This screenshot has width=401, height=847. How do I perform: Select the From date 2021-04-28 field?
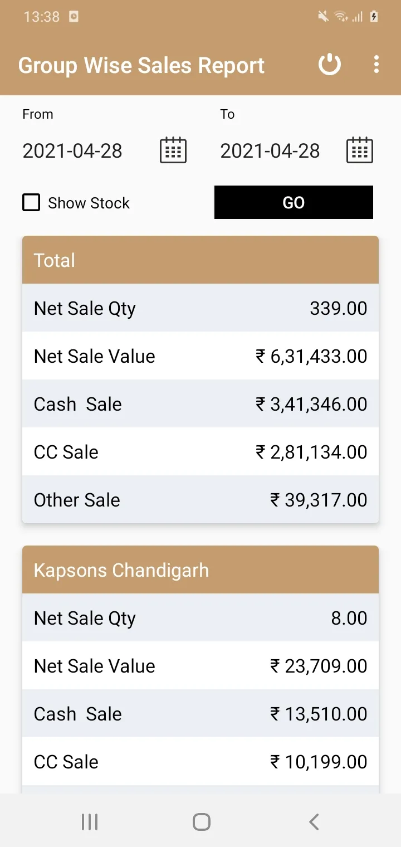point(72,151)
